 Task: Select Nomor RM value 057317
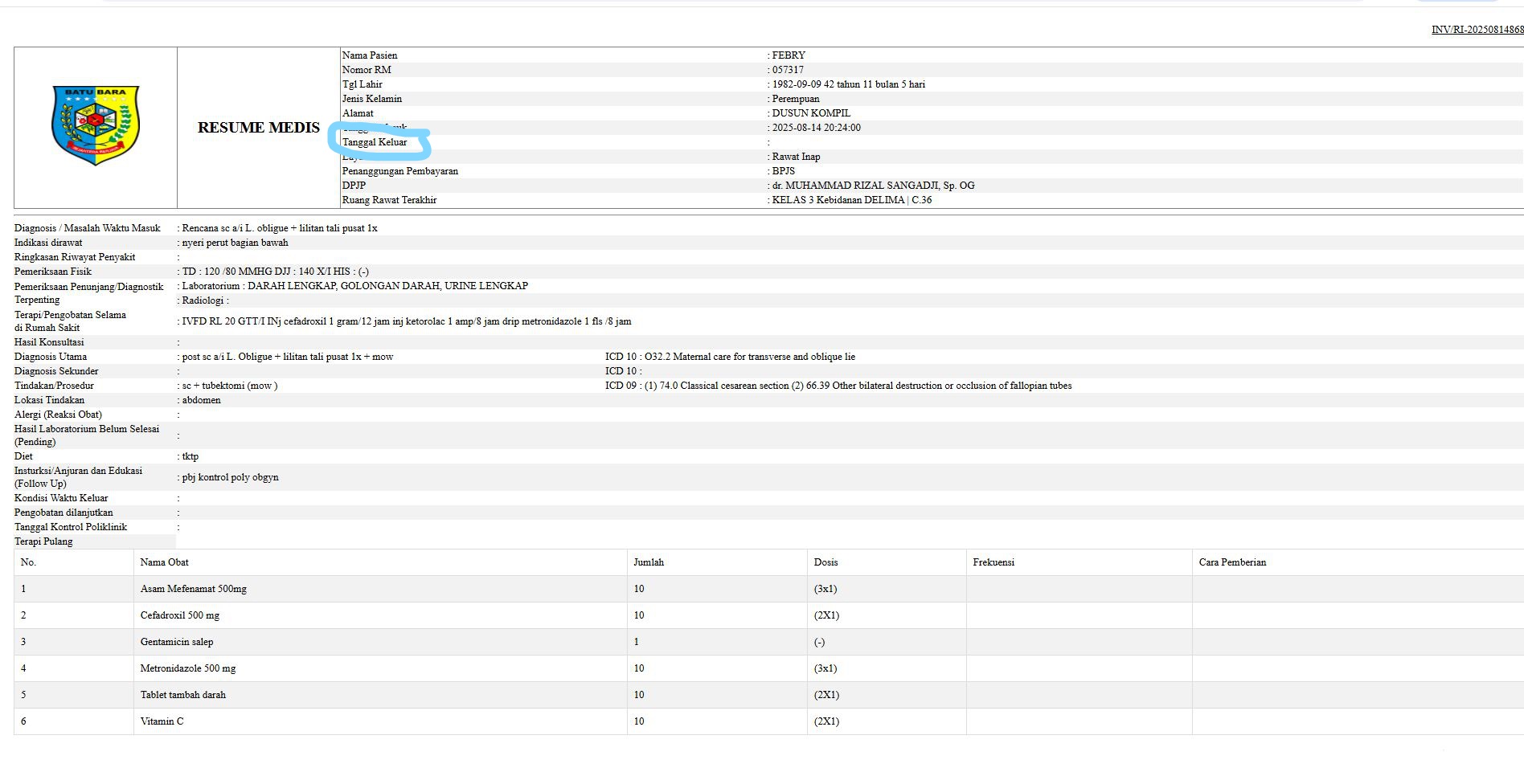click(x=788, y=70)
